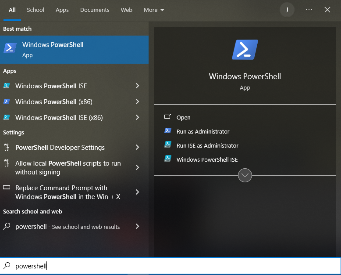Screen dimensions: 341x275
Task: Open the Windows PowerShell best match result
Action: [74, 50]
